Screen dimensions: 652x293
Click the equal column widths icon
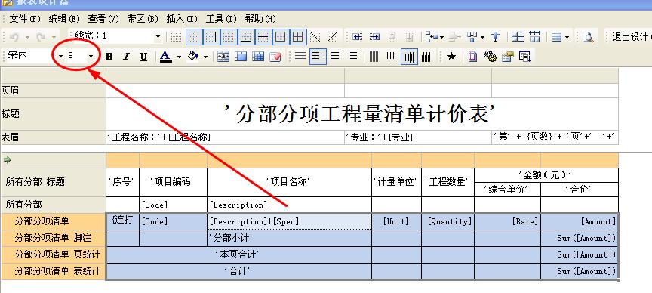(535, 37)
